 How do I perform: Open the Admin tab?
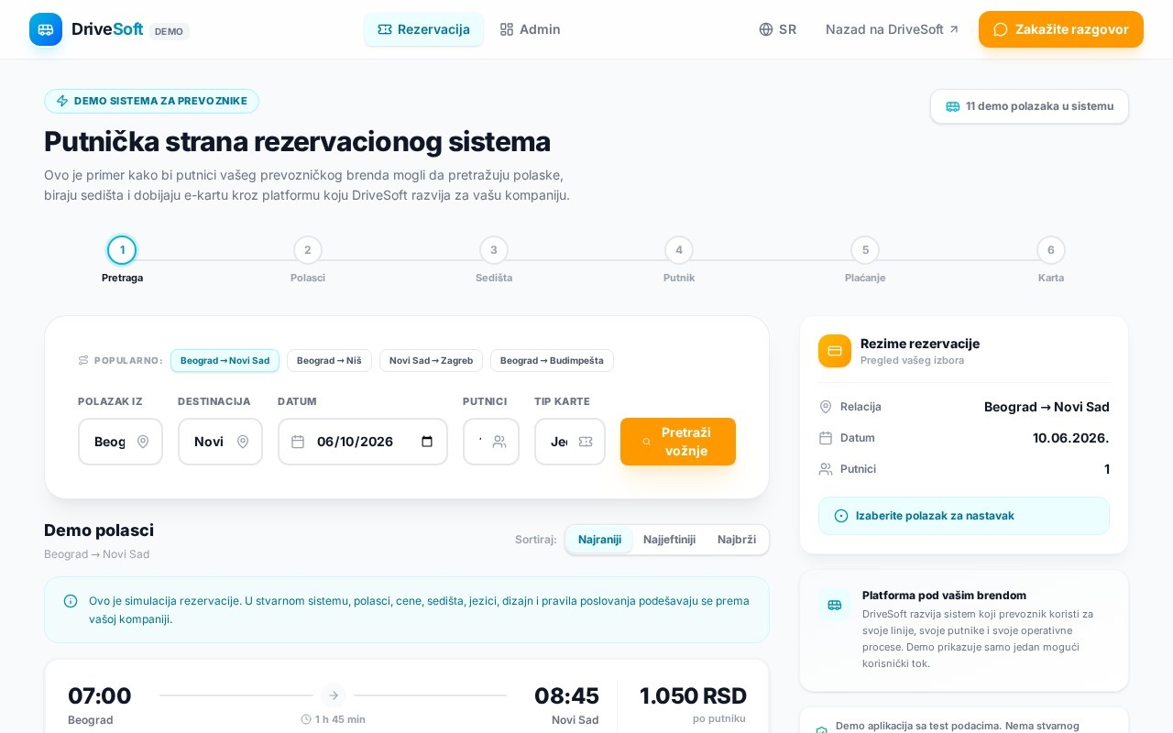[x=530, y=29]
